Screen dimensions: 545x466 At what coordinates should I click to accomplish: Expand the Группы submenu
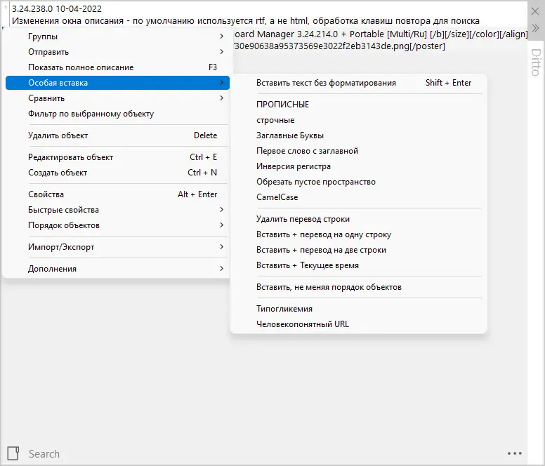click(x=117, y=36)
